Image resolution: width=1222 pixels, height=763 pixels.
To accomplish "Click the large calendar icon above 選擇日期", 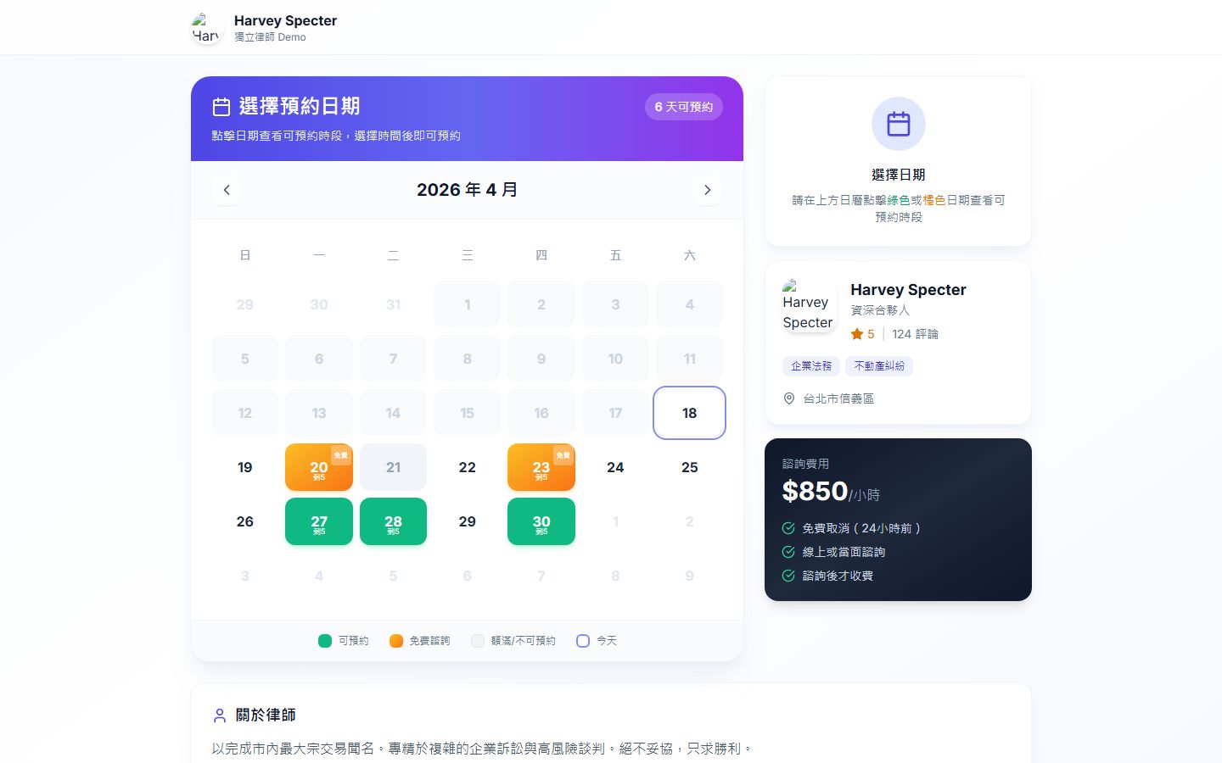I will 899,124.
